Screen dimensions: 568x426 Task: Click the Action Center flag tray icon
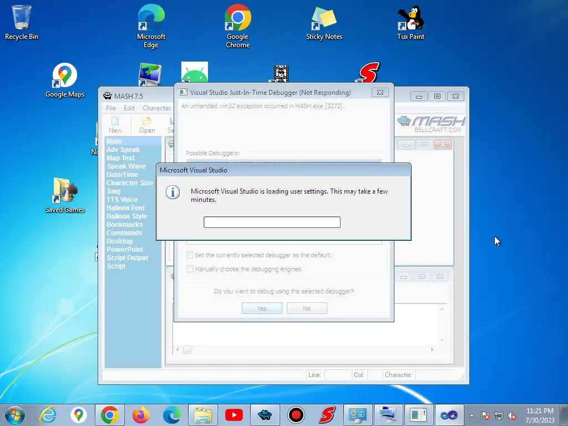tap(485, 416)
